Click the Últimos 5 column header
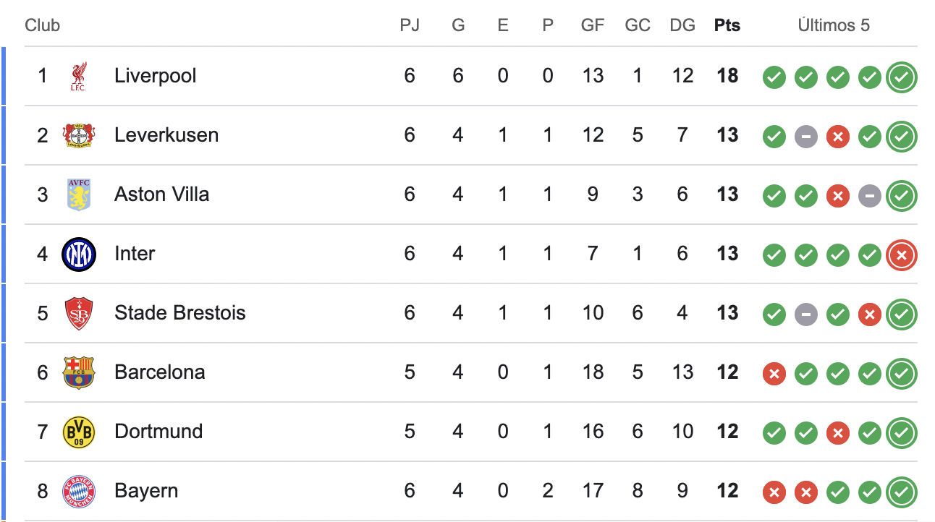The image size is (935, 522). [834, 25]
